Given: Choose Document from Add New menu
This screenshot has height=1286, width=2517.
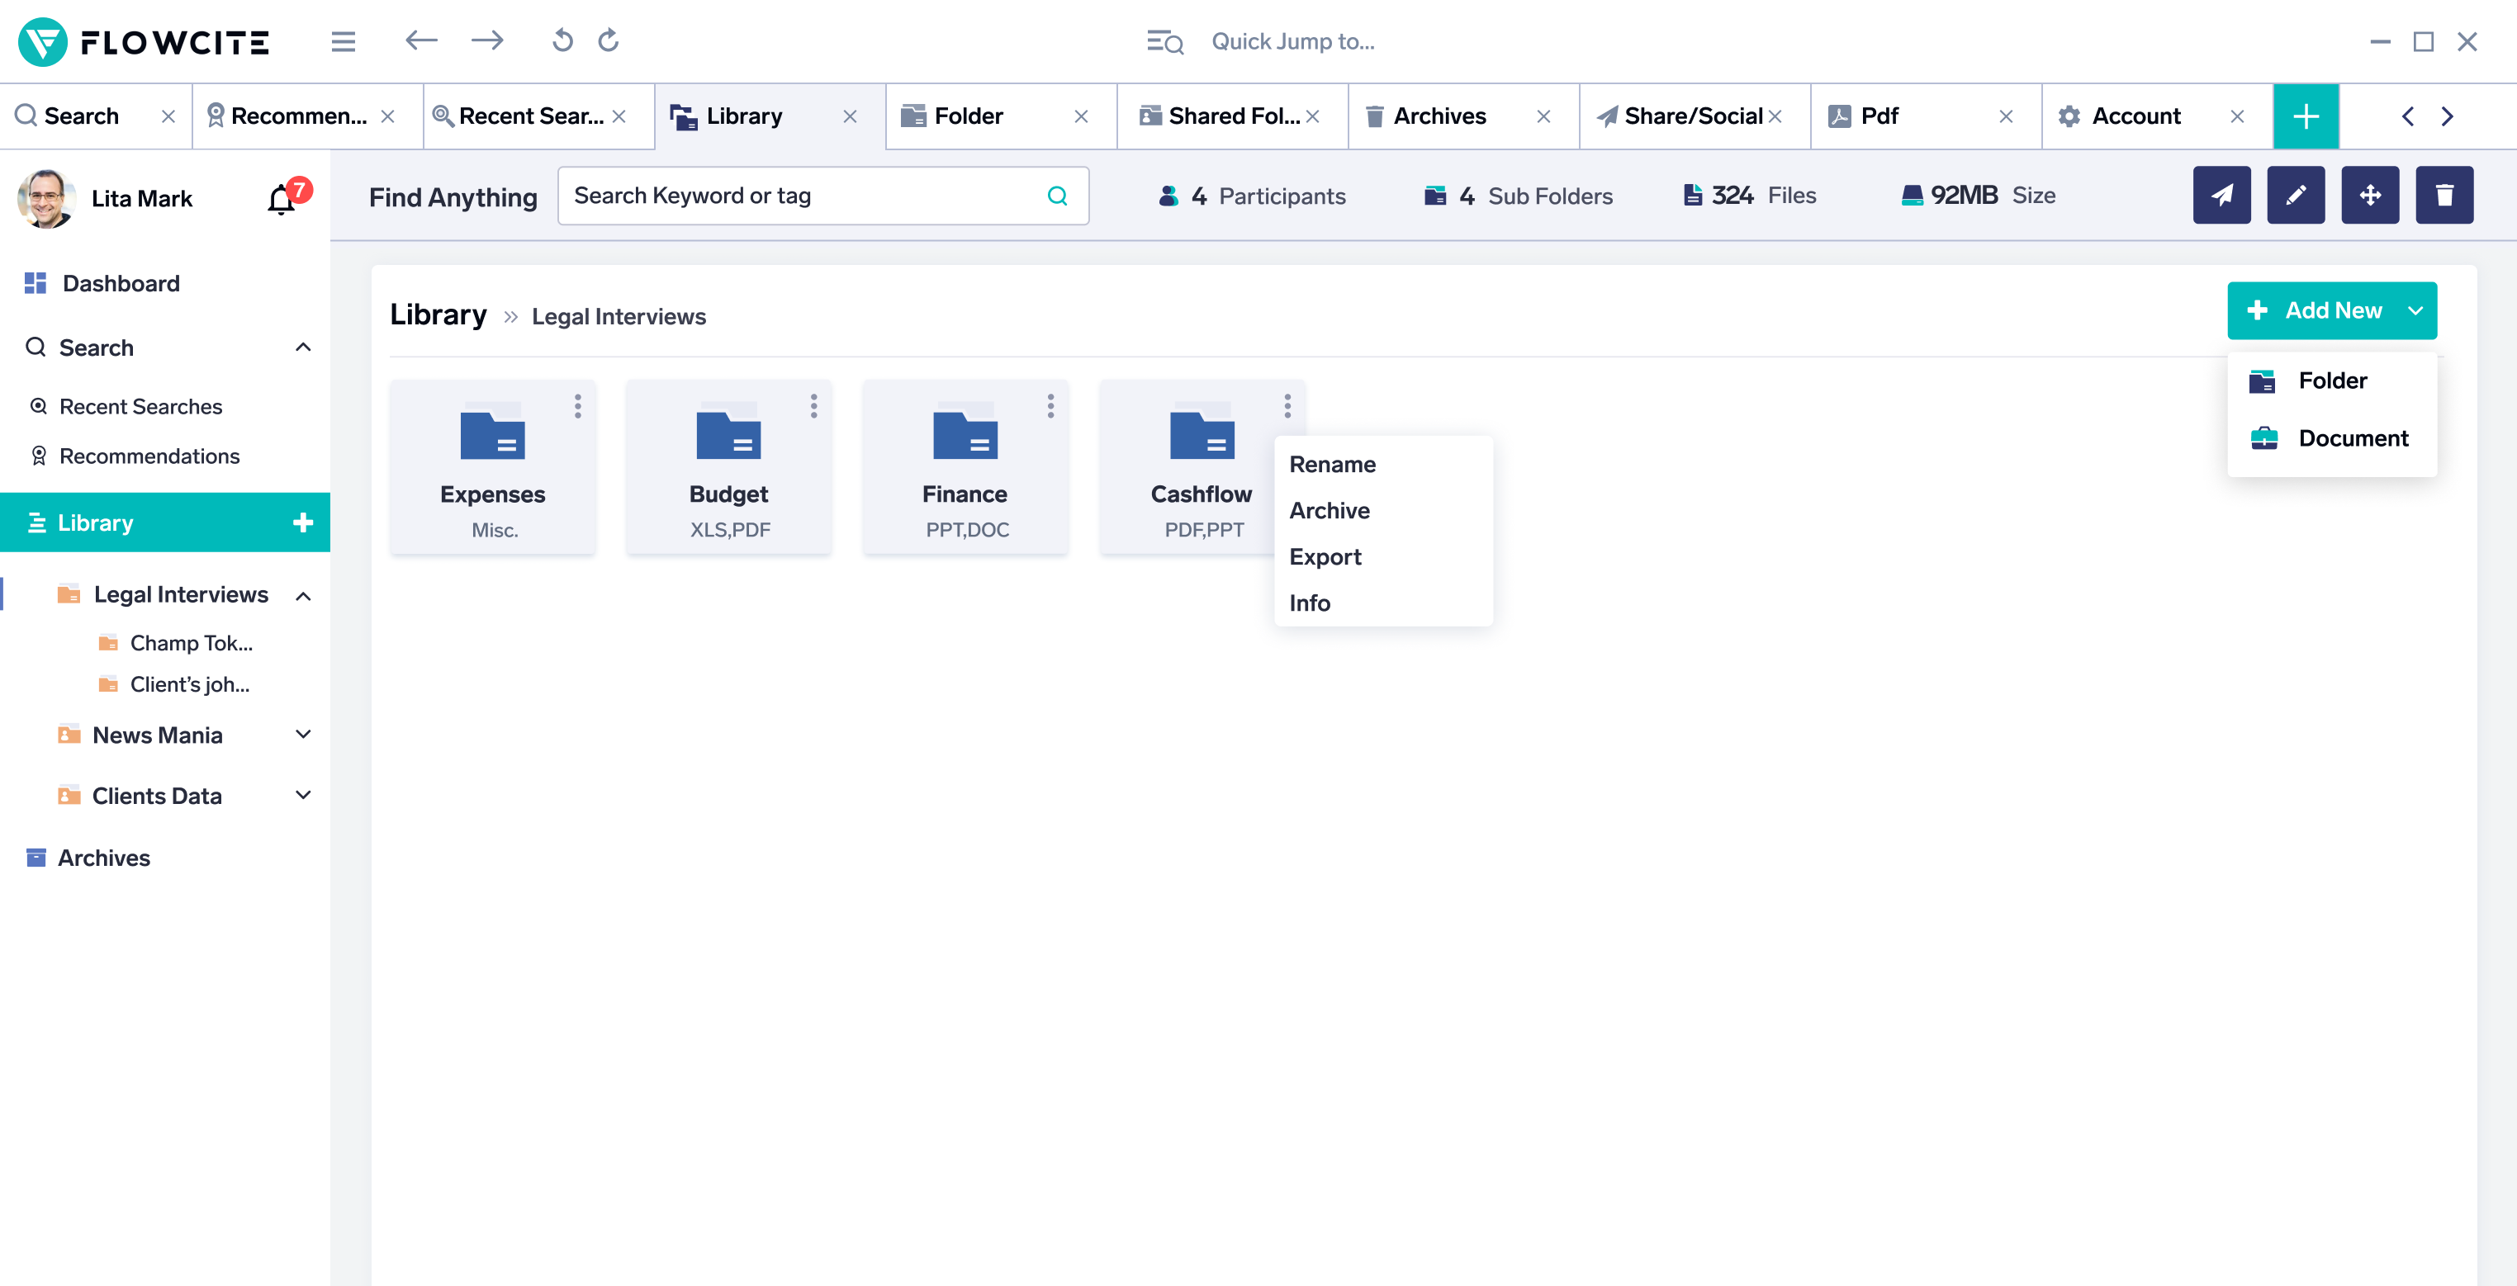Looking at the screenshot, I should tap(2352, 438).
